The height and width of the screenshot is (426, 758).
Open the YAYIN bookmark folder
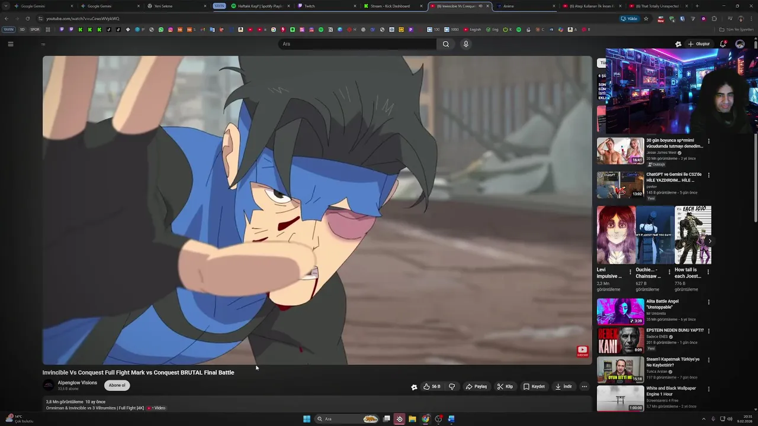(x=8, y=29)
